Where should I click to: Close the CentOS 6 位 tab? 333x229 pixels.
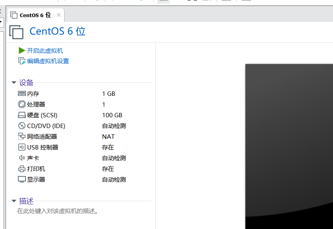click(x=59, y=15)
